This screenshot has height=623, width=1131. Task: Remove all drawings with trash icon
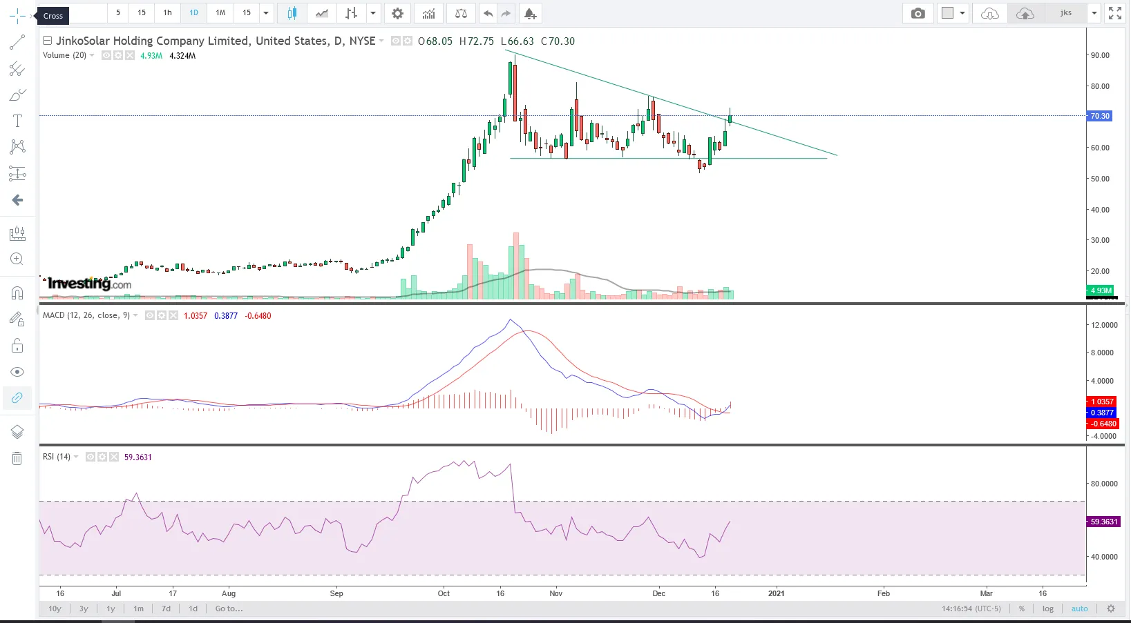[x=17, y=458]
